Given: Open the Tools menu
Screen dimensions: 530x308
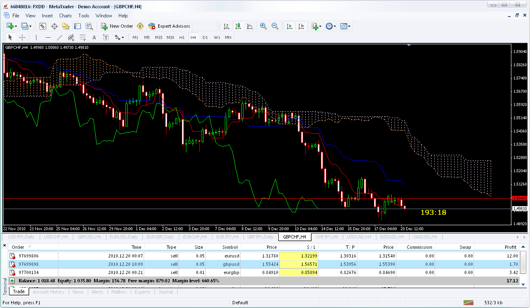Looking at the screenshot, I should click(x=84, y=16).
